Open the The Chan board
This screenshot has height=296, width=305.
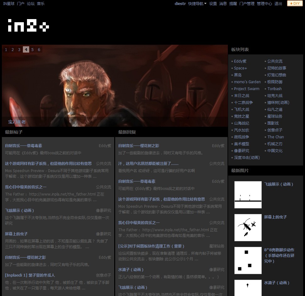(276, 137)
